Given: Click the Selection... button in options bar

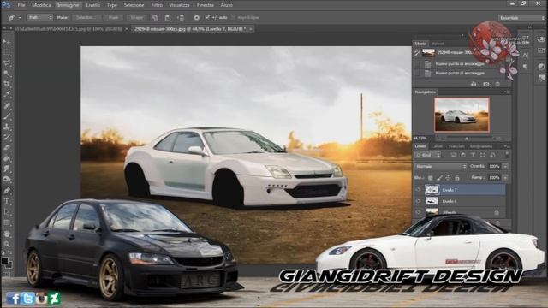Looking at the screenshot, I should (x=86, y=17).
